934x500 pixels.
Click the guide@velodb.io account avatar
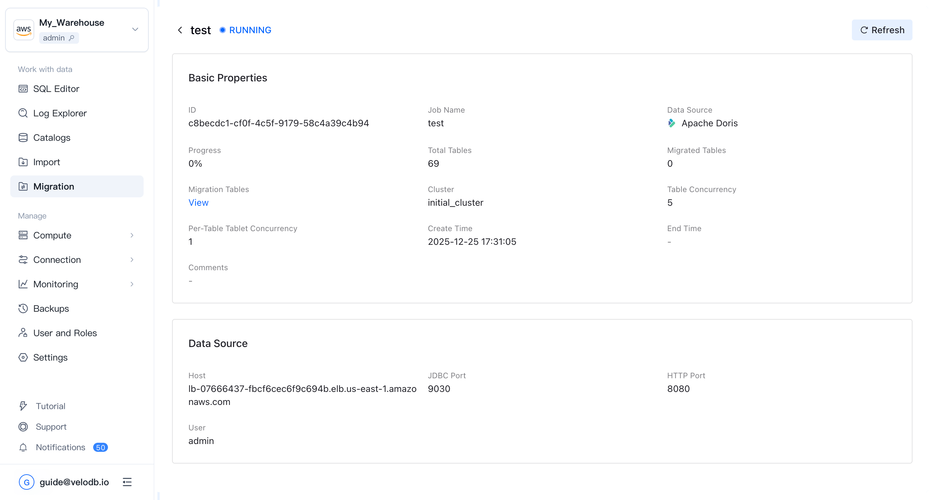(26, 482)
